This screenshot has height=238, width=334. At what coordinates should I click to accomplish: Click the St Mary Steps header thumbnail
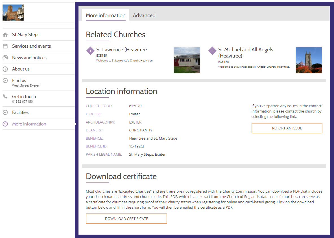tap(13, 12)
